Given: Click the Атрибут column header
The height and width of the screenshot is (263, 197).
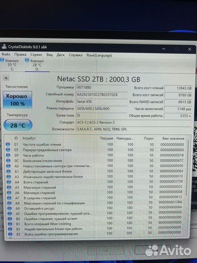Looking at the screenshot, I should pos(29,138).
